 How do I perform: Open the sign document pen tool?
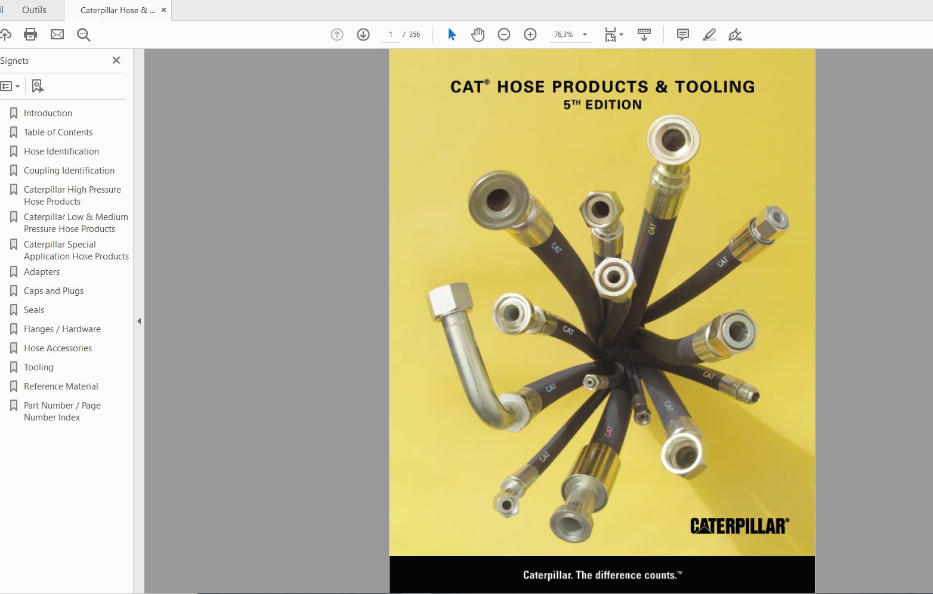click(736, 35)
